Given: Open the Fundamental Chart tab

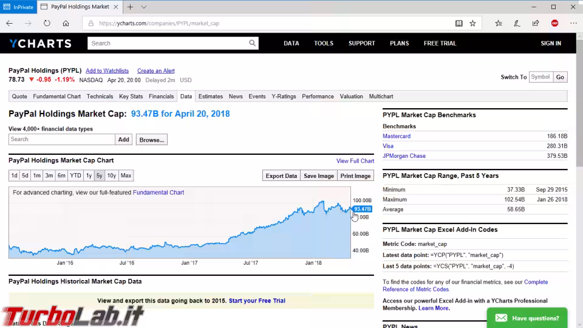Looking at the screenshot, I should [57, 97].
